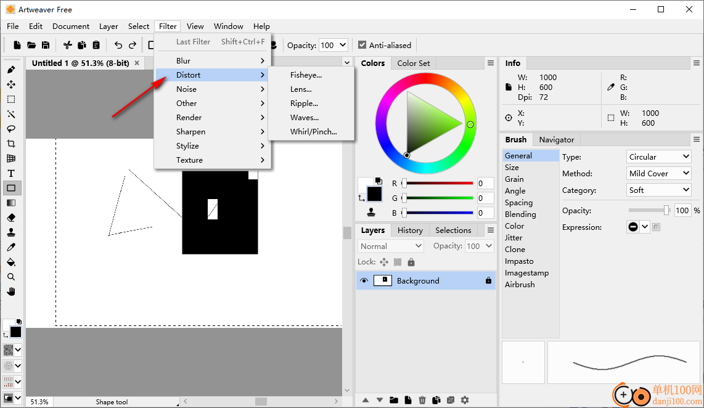Expand the Expression dropdown arrow
Image resolution: width=704 pixels, height=408 pixels.
tap(645, 227)
